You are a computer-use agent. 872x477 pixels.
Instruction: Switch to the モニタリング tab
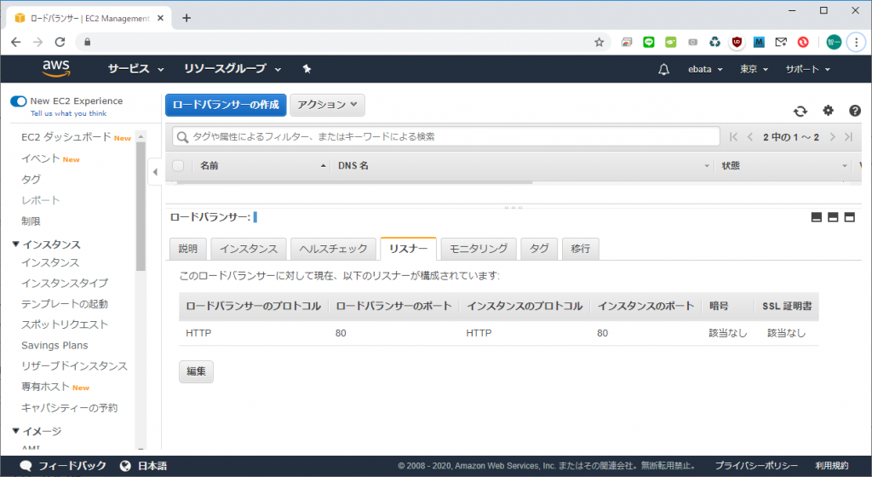479,249
